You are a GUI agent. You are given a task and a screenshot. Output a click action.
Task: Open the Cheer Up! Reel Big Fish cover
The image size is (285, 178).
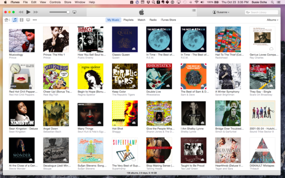[56, 76]
